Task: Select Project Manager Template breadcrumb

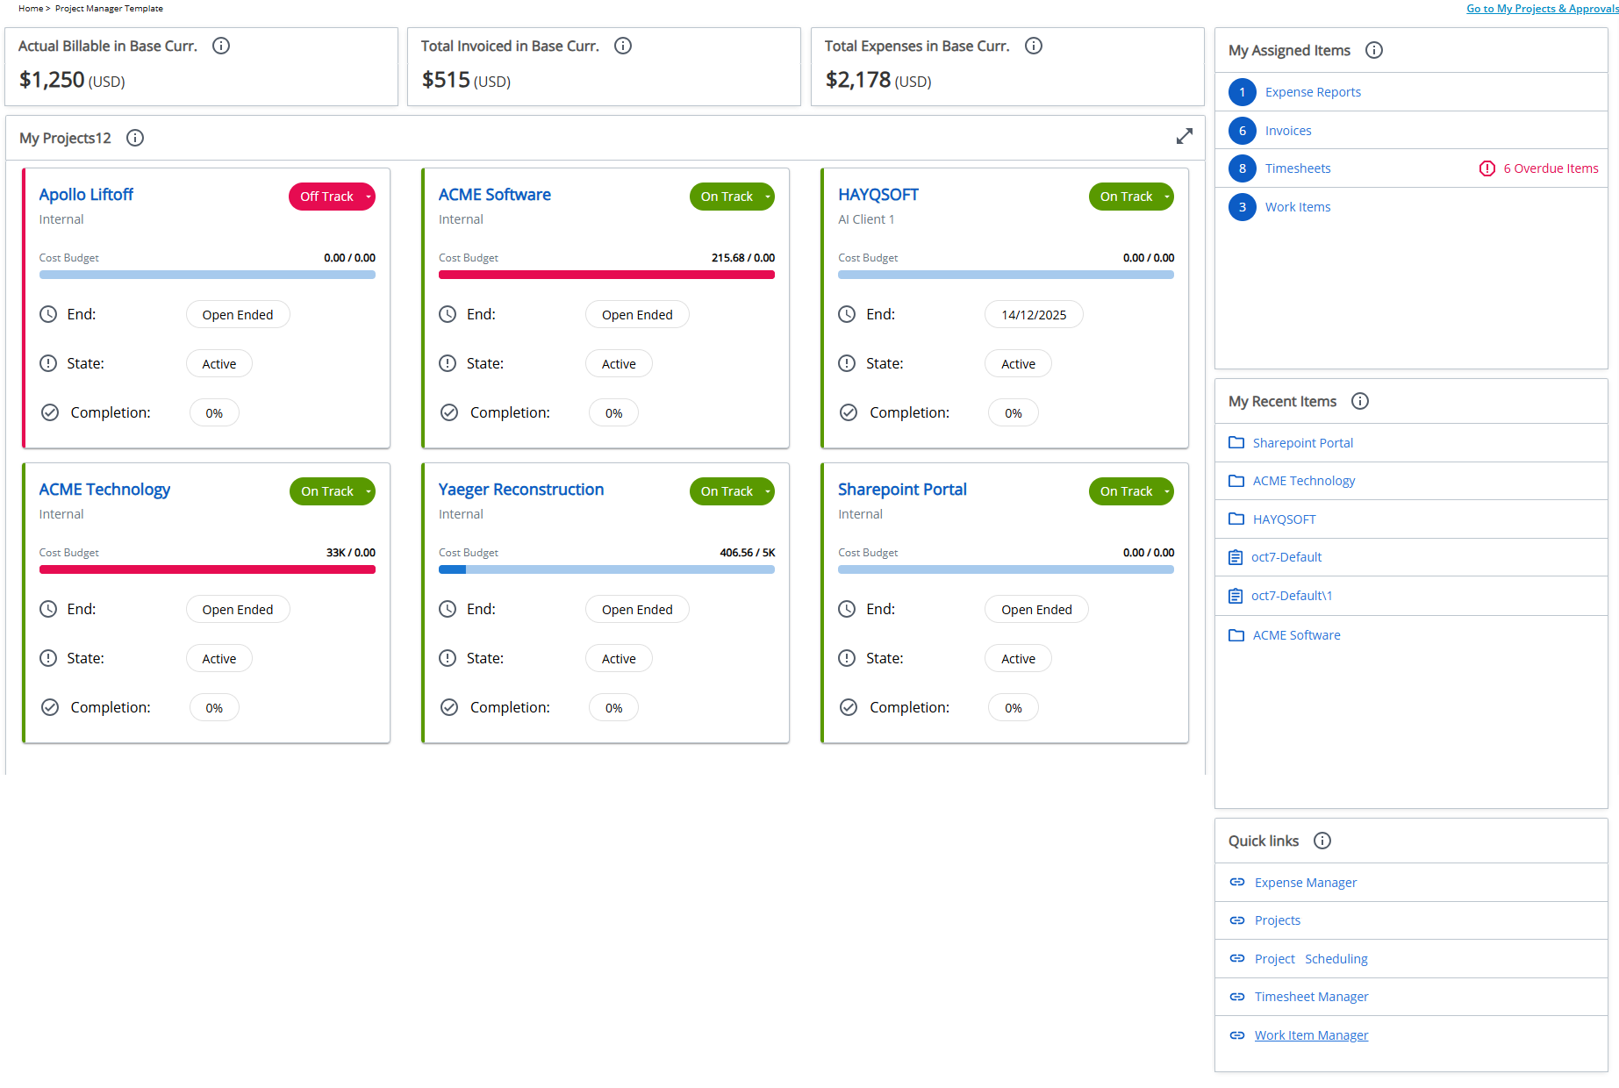Action: pos(109,8)
